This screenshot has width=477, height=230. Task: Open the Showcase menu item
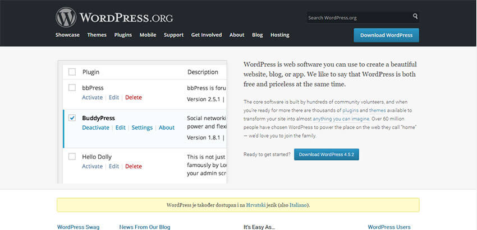pyautogui.click(x=67, y=35)
